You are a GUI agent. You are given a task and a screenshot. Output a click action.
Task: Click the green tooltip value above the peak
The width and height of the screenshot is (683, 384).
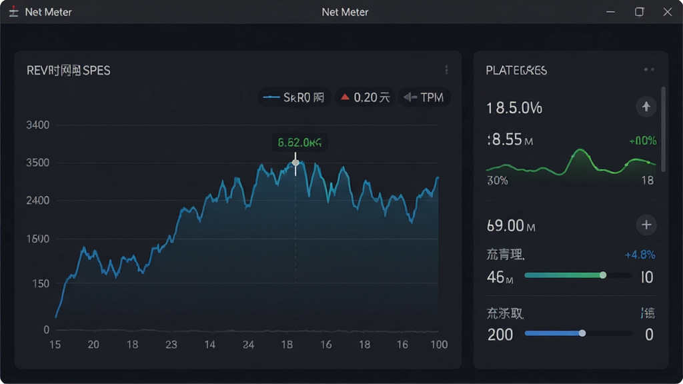point(299,143)
